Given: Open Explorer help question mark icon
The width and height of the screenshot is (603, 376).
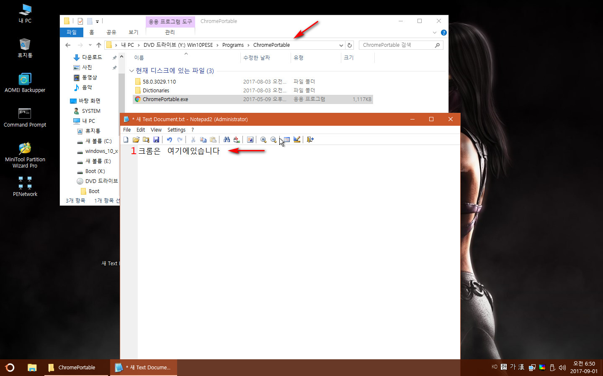Looking at the screenshot, I should point(444,33).
